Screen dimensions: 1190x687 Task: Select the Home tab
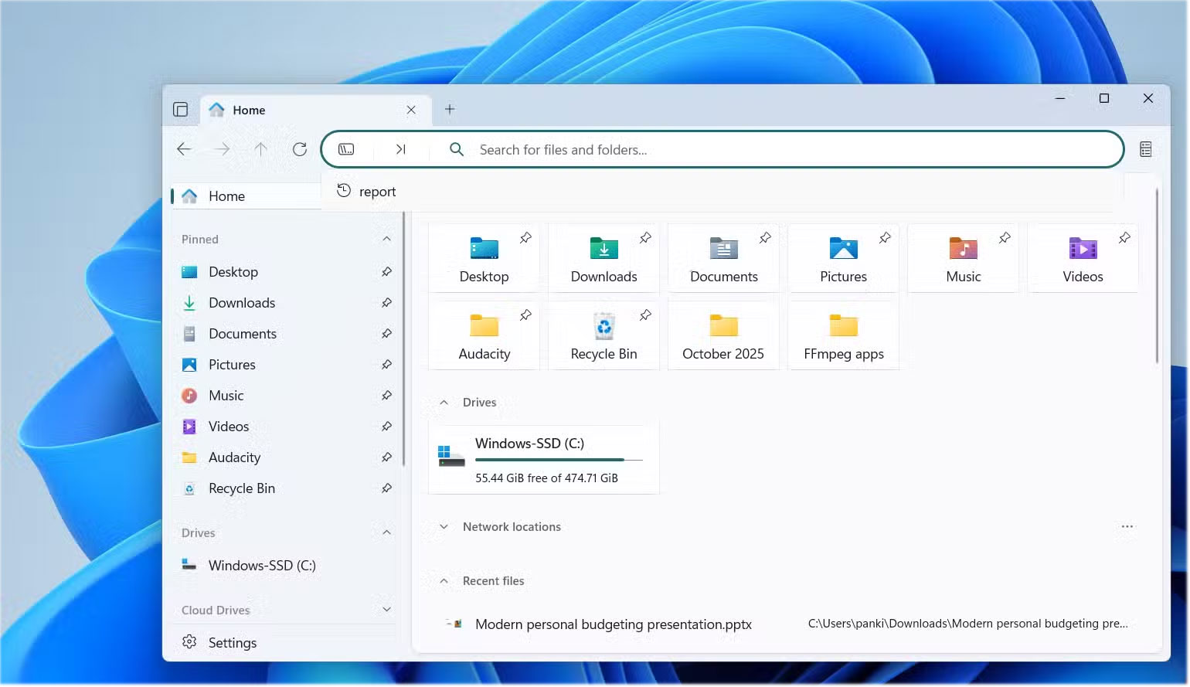pos(247,110)
